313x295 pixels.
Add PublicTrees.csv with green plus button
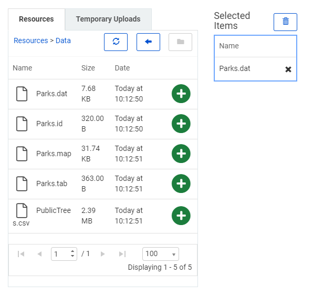pos(181,216)
